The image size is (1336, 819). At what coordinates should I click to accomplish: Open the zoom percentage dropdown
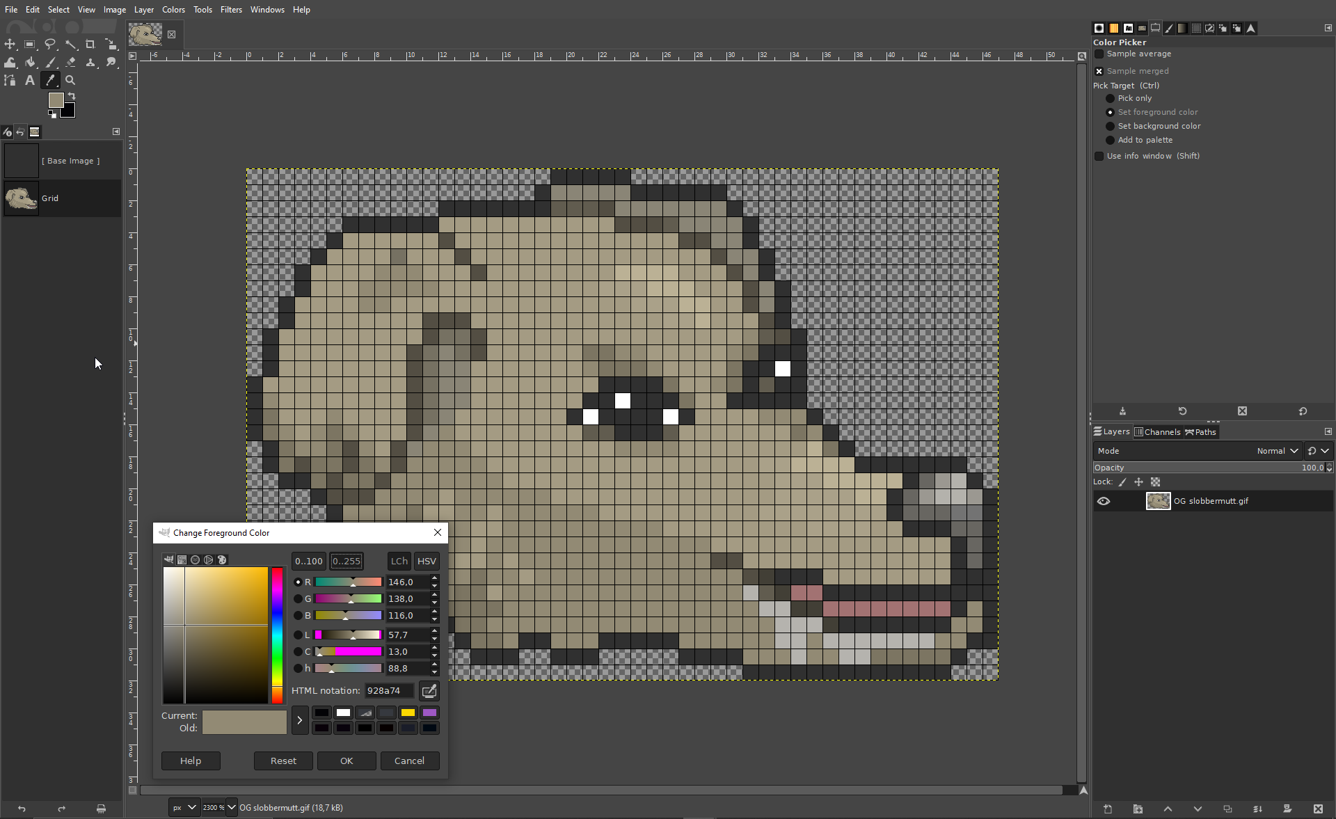pos(232,808)
